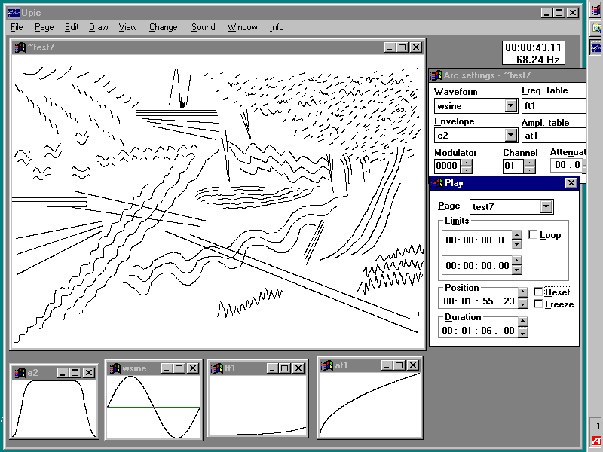
Task: Maximize the wsine waveform window
Action: pyautogui.click(x=179, y=368)
